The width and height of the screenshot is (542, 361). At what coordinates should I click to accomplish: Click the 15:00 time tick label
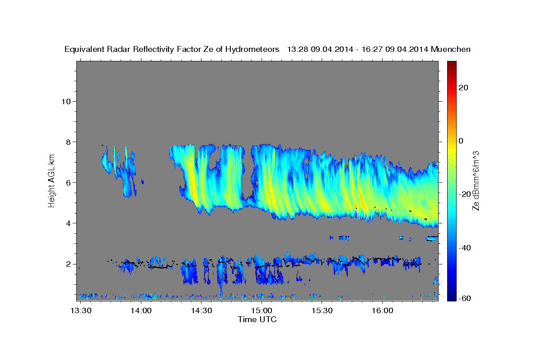(x=262, y=310)
